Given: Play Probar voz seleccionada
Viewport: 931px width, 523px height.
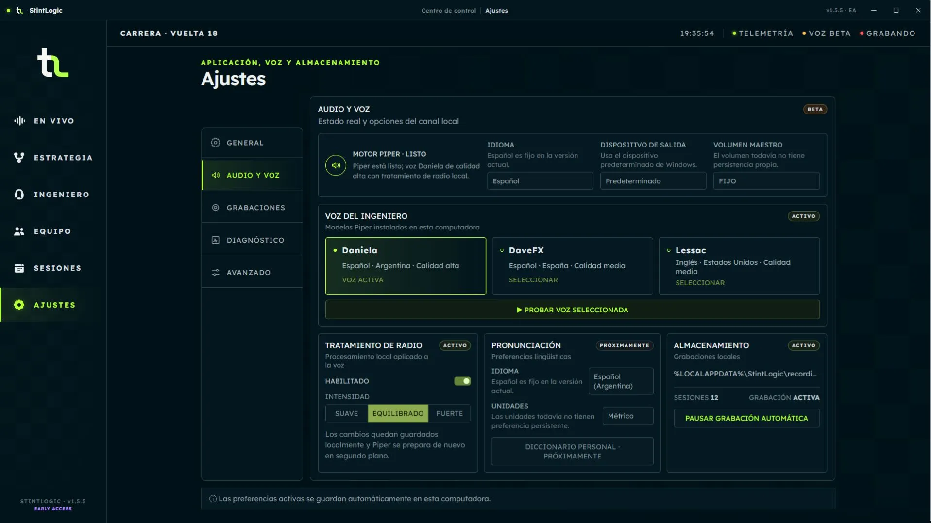Looking at the screenshot, I should pos(572,310).
